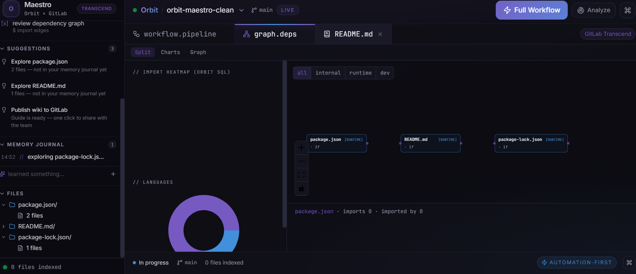Click the branch icon in the status bar
636x274 pixels.
click(x=180, y=263)
